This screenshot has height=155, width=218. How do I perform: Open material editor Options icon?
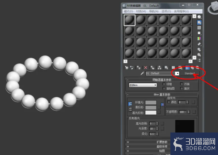coord(199,49)
